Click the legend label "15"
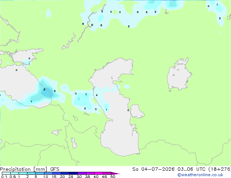Screen dimensions: 231x178 54,177
